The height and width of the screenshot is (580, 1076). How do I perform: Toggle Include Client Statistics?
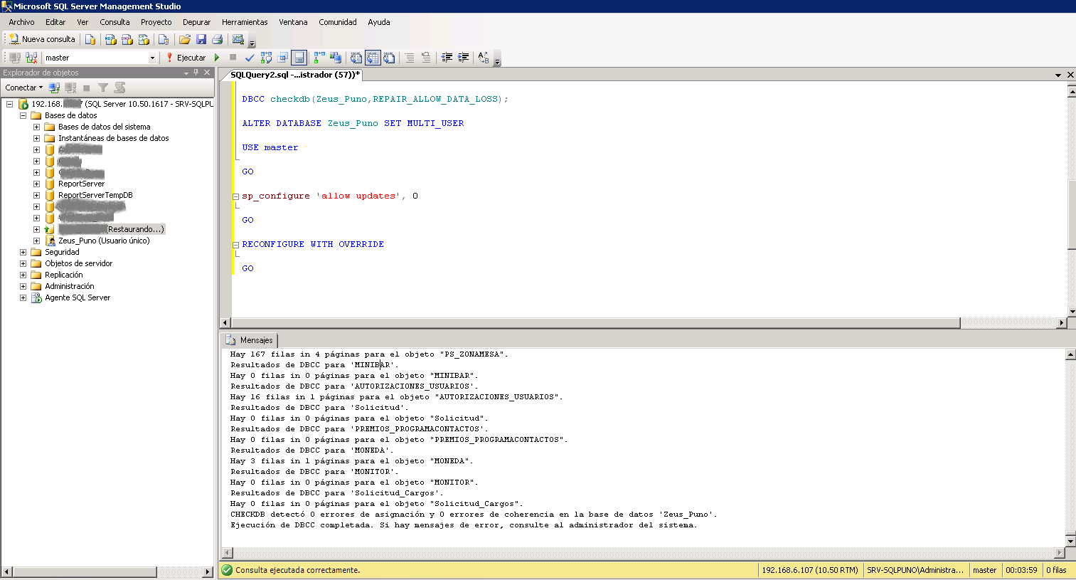[336, 58]
